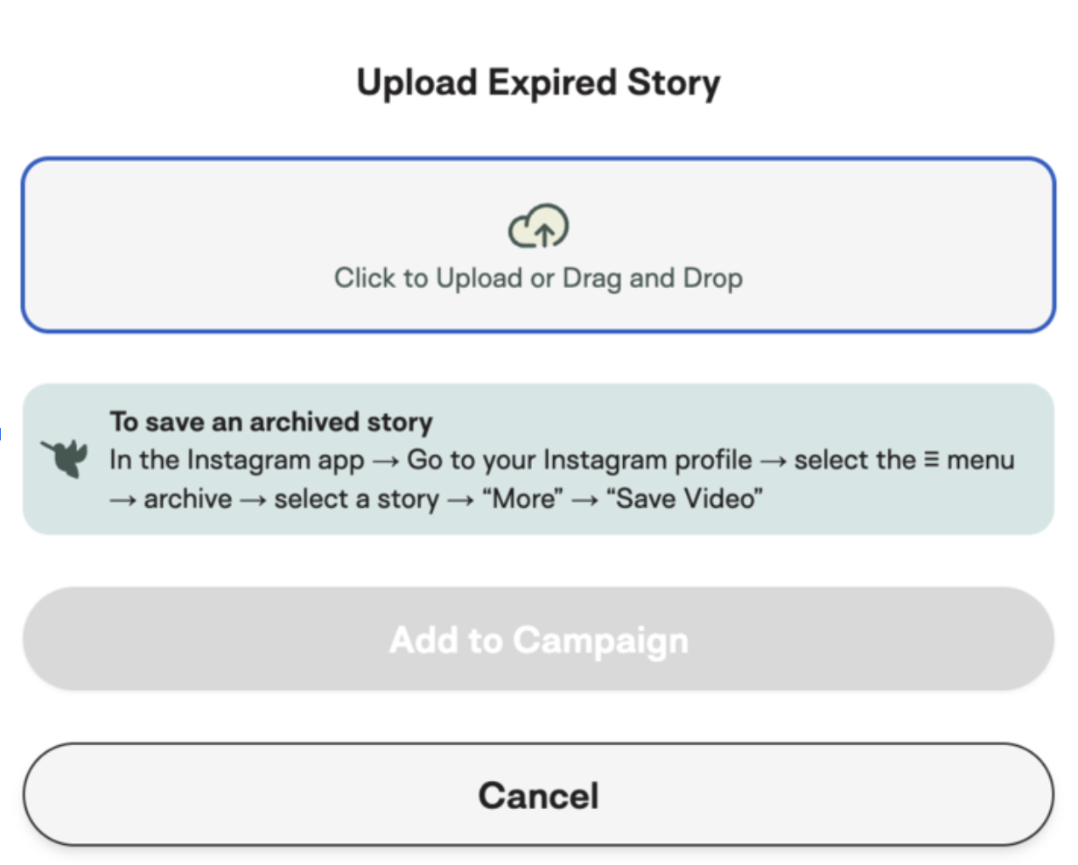The width and height of the screenshot is (1078, 865).
Task: Click "Go to your Instagram profile" text
Action: (x=579, y=460)
